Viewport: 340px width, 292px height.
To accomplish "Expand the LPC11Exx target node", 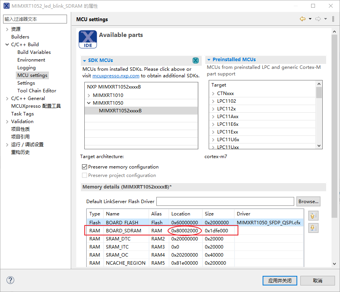I will [x=213, y=132].
